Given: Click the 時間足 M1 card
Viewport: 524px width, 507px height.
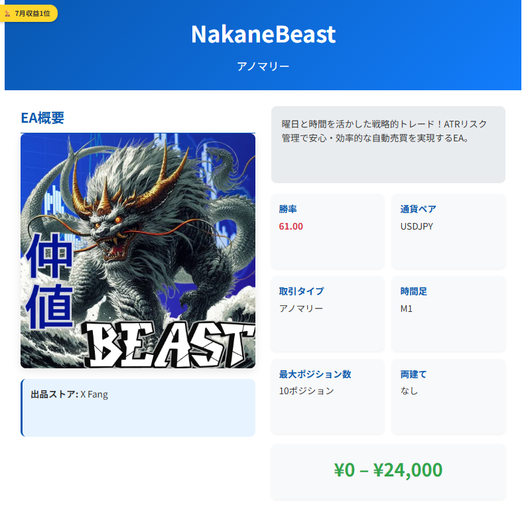Looking at the screenshot, I should click(x=448, y=314).
